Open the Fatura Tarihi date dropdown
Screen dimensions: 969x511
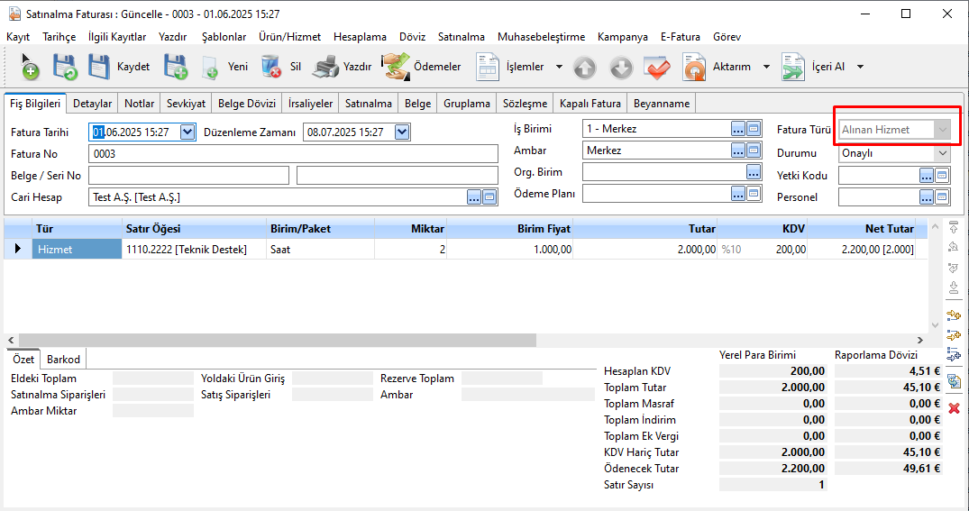(x=187, y=132)
